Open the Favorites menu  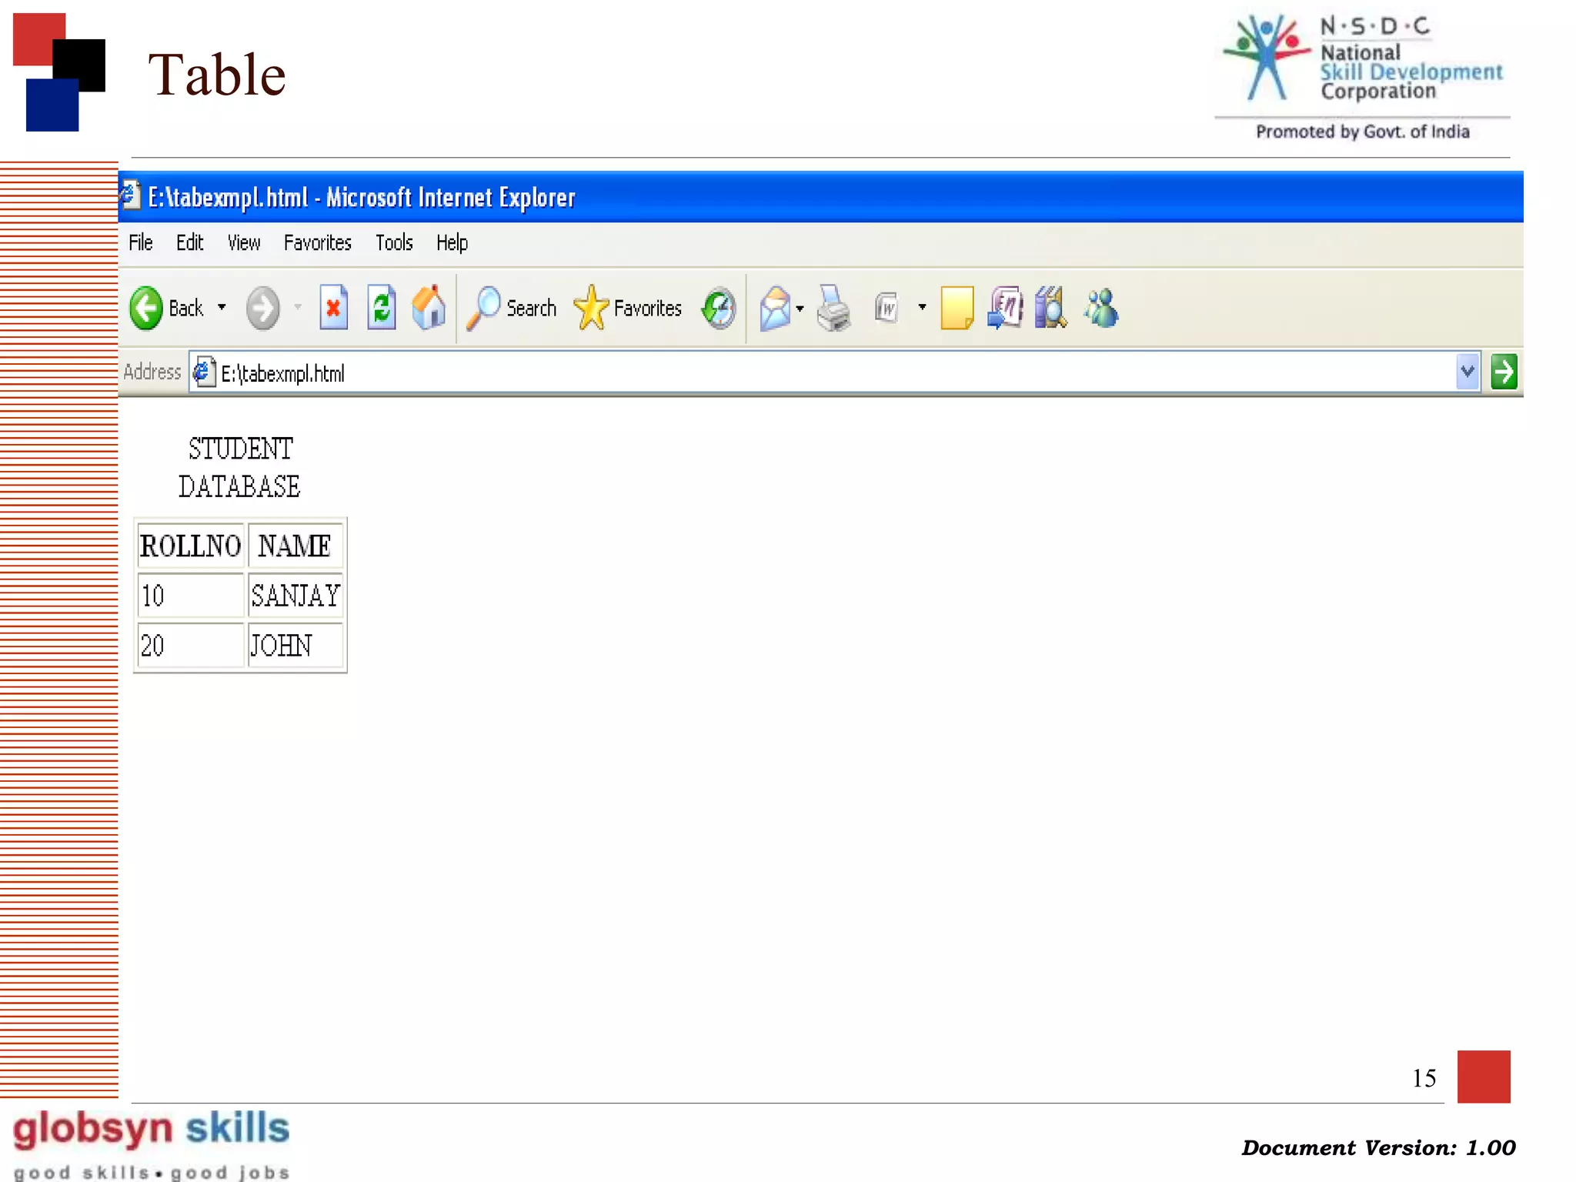coord(317,243)
